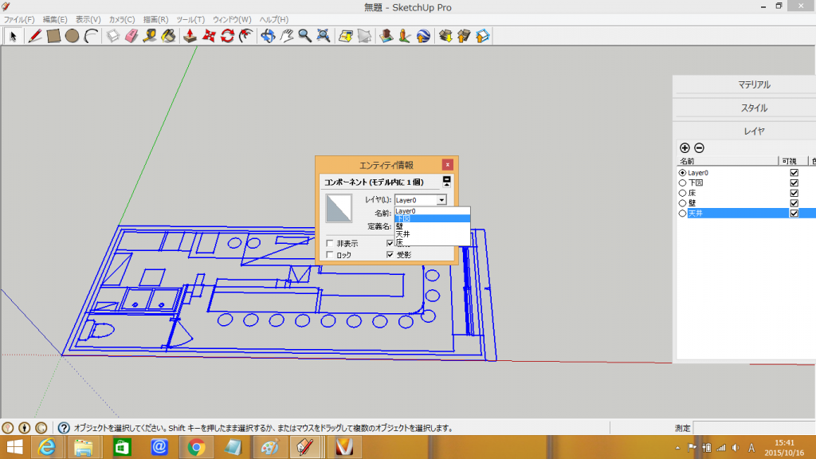Enable the 非表示 checkbox in Entity Info

pos(330,243)
